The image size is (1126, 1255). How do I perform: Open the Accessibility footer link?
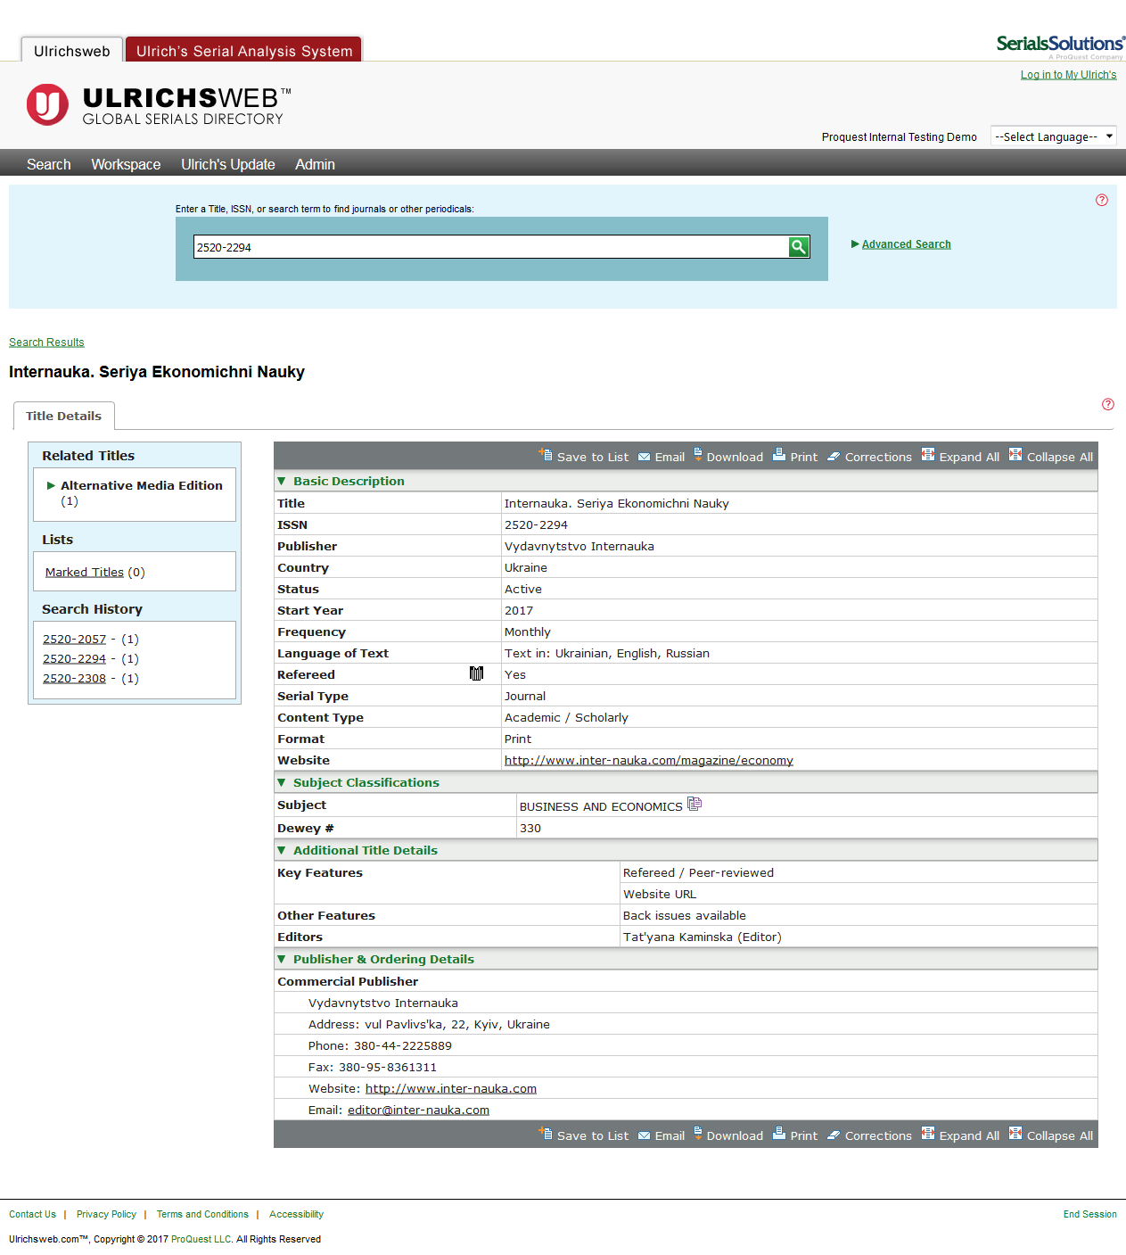(x=296, y=1214)
